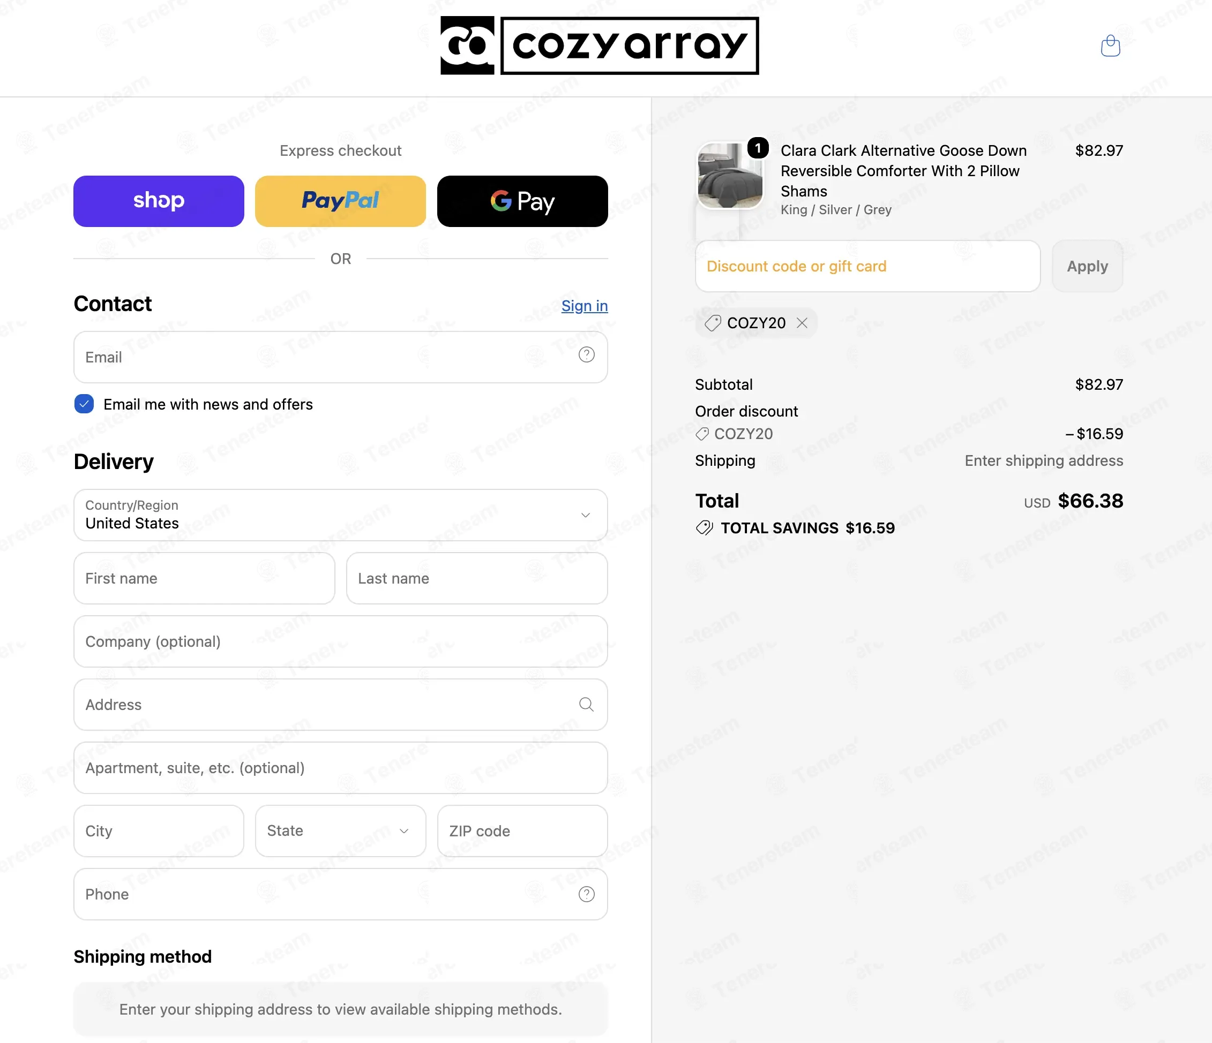Viewport: 1212px width, 1043px height.
Task: Click the Sign in link
Action: coord(585,306)
